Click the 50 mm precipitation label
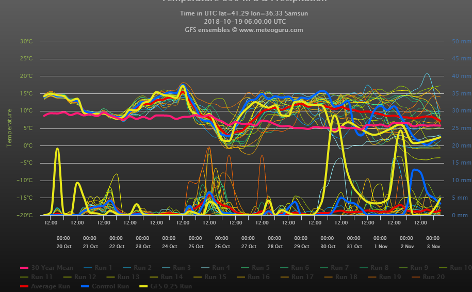This screenshot has height=292, width=472. 462,41
